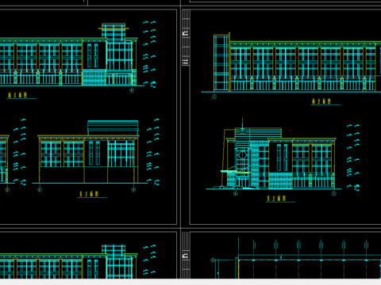This screenshot has height=285, width=381.
Task: Click the yellow title beneath the lower-right elevation
Action: [276, 198]
